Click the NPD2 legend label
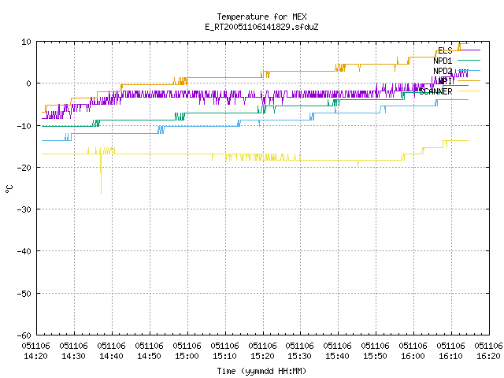The width and height of the screenshot is (504, 378). point(443,71)
